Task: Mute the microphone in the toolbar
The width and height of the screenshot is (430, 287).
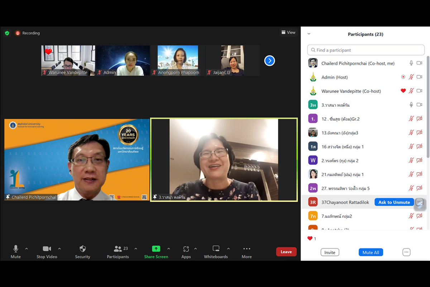Action: click(x=16, y=249)
